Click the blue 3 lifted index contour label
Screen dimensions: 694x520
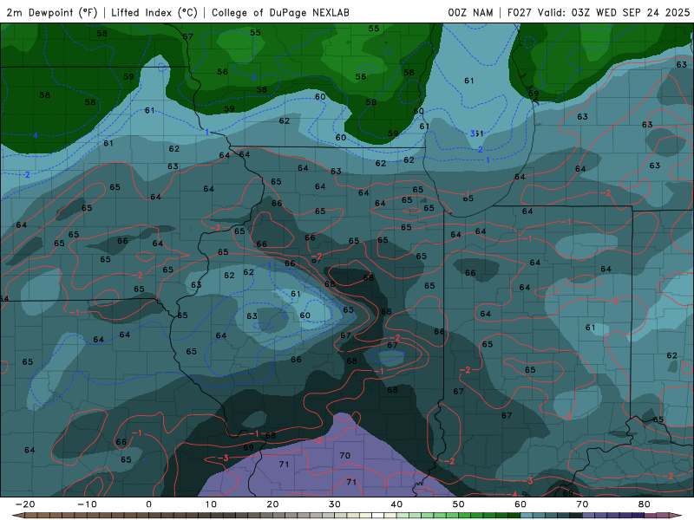pyautogui.click(x=472, y=133)
